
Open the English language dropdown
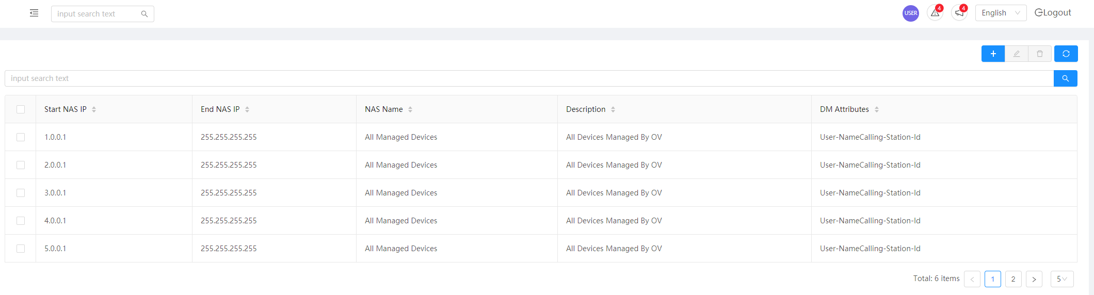(x=1001, y=13)
